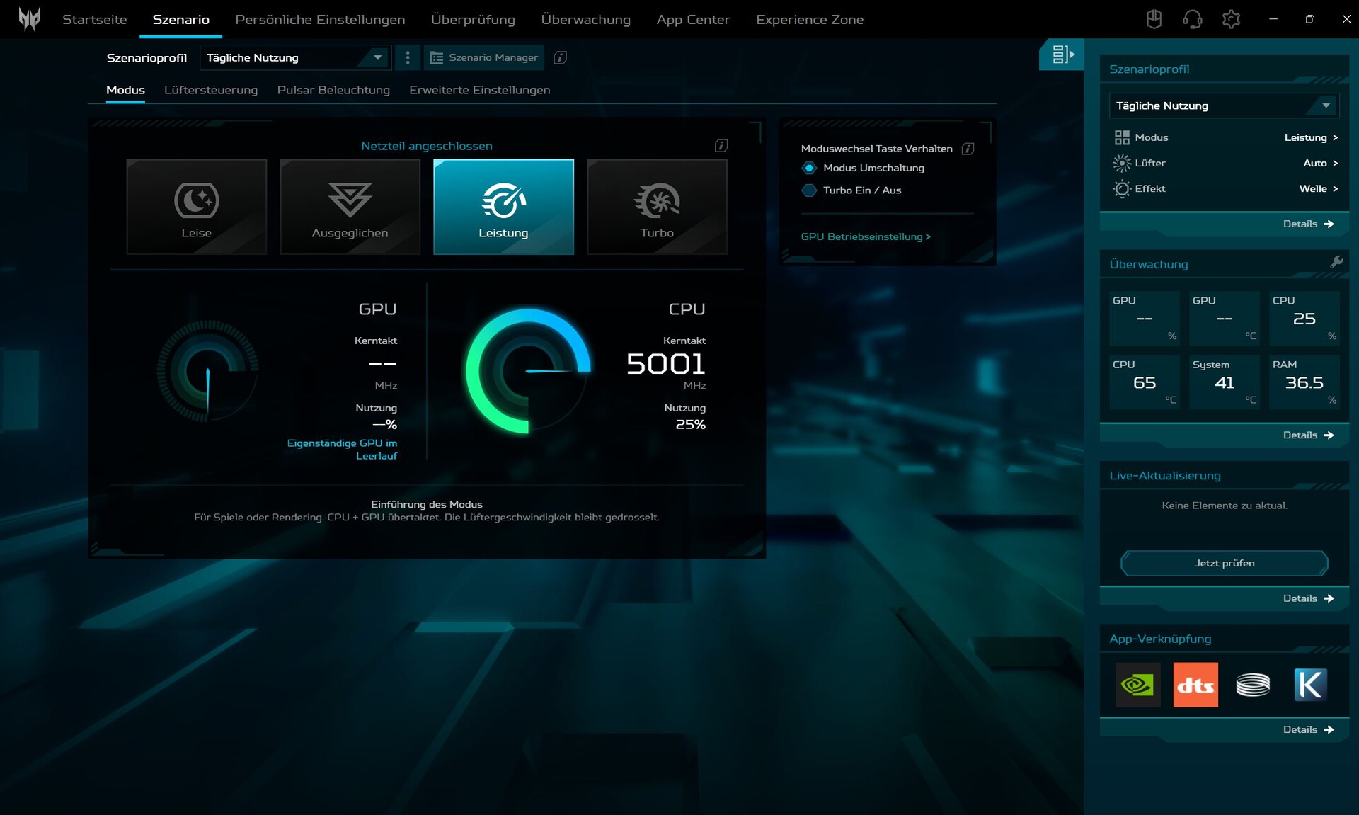Open the headset support icon
Screen dimensions: 1359x815
[1192, 19]
